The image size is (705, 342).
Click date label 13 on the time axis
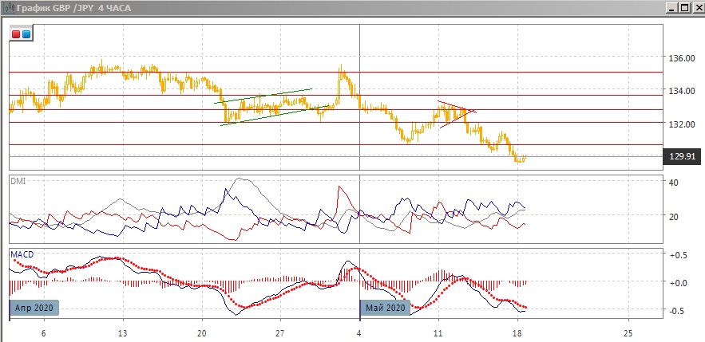point(122,332)
